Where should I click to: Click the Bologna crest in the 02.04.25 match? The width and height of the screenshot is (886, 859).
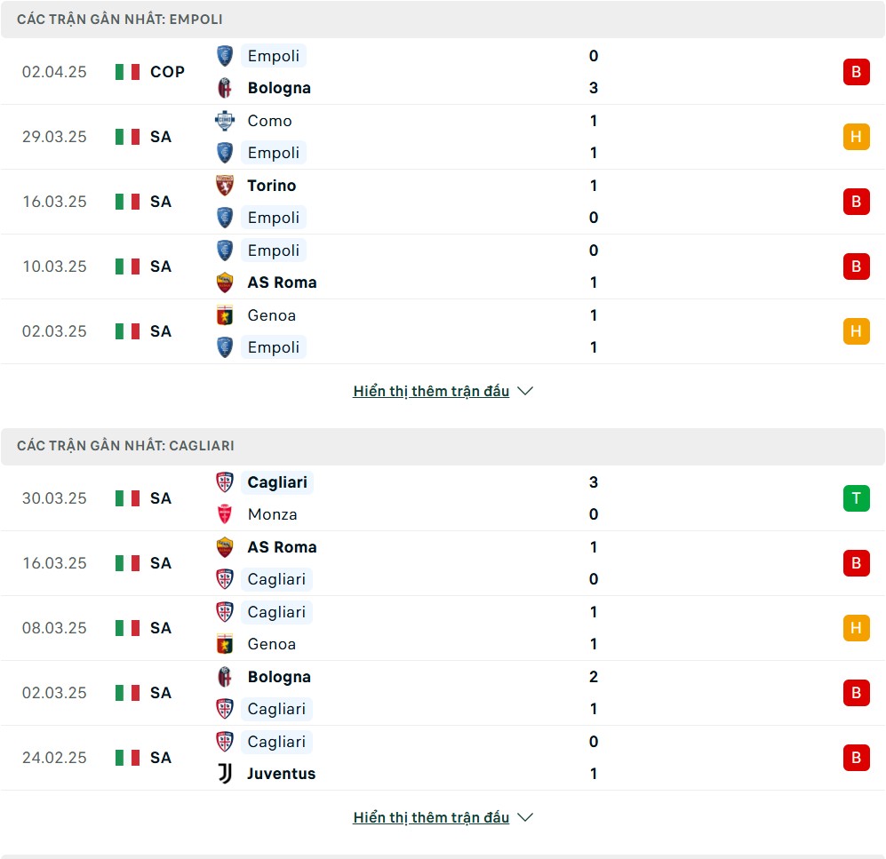(224, 88)
